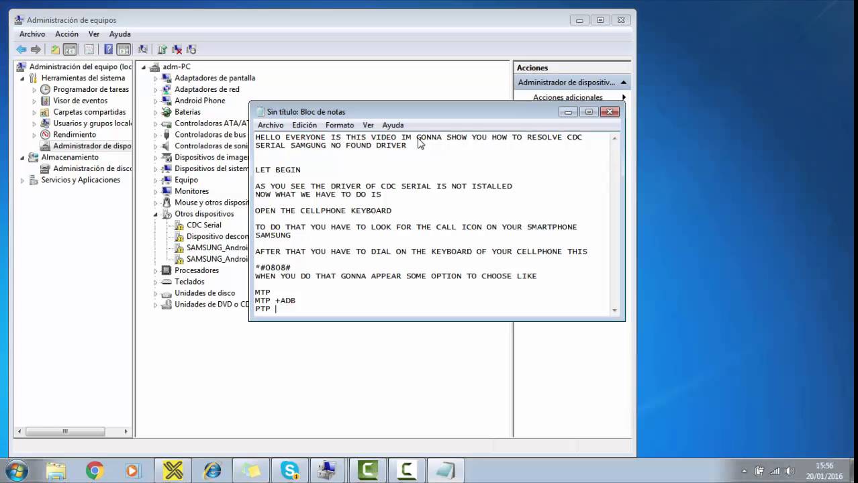The width and height of the screenshot is (858, 483).
Task: Select Usuarios y grupos locales in left tree
Action: click(x=92, y=123)
